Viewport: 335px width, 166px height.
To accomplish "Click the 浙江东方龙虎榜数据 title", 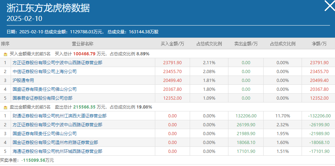I will 48,8.
